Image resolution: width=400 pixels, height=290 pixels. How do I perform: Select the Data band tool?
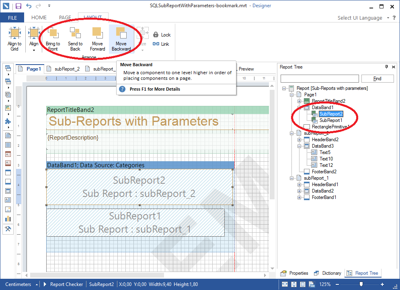pyautogui.click(x=8, y=191)
